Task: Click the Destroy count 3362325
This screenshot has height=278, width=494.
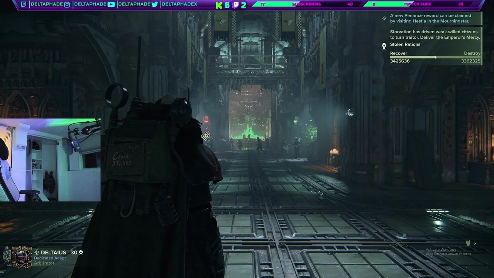Action: 470,61
